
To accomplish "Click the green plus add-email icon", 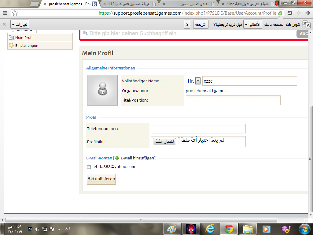I will pos(117,158).
